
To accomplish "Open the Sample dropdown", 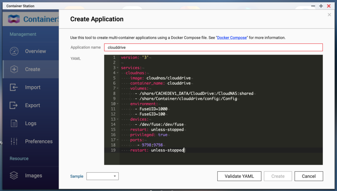I will point(102,176).
